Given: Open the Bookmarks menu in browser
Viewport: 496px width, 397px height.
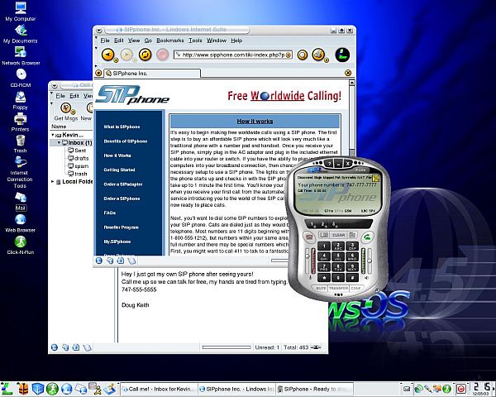Looking at the screenshot, I should click(169, 40).
